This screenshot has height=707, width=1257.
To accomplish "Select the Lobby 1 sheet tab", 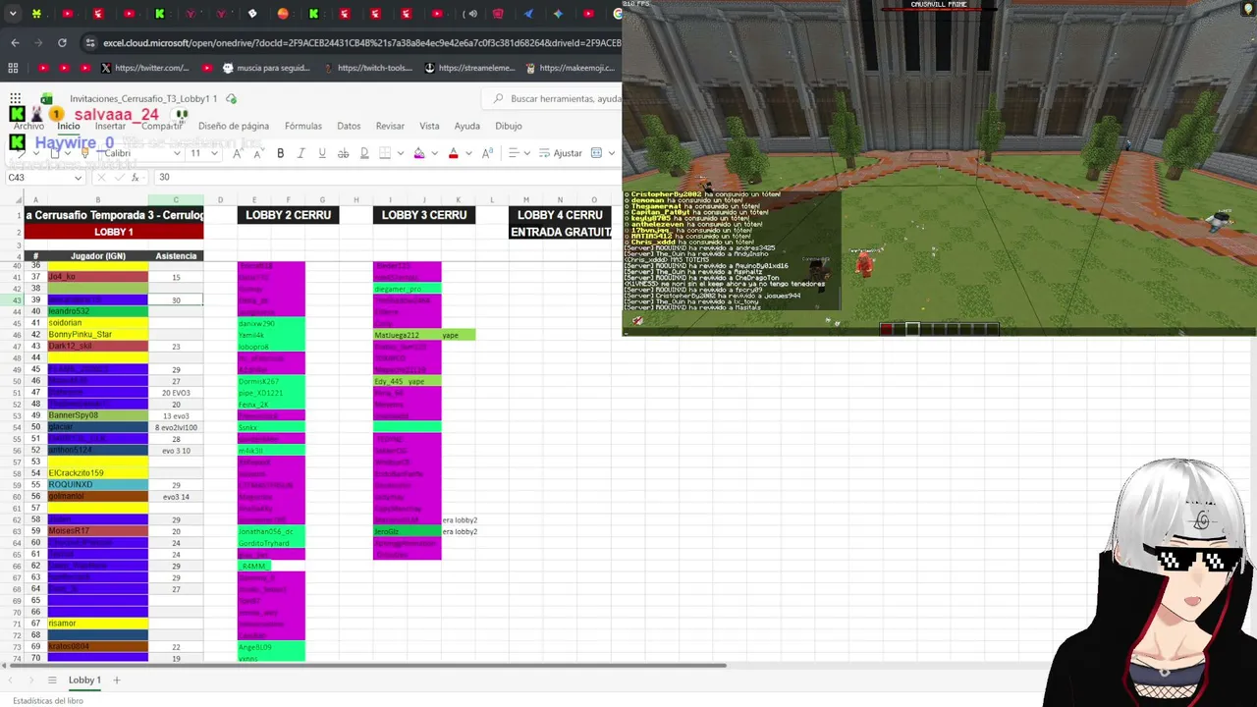I will coord(84,680).
